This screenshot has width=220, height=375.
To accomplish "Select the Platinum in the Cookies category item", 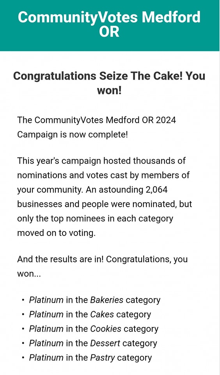I will (x=94, y=329).
